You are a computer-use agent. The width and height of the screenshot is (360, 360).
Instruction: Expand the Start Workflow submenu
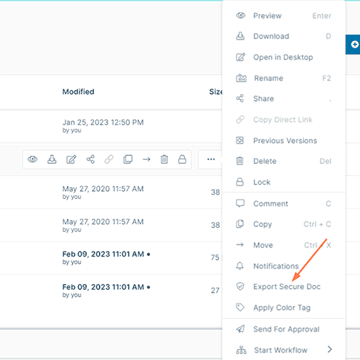point(283,350)
